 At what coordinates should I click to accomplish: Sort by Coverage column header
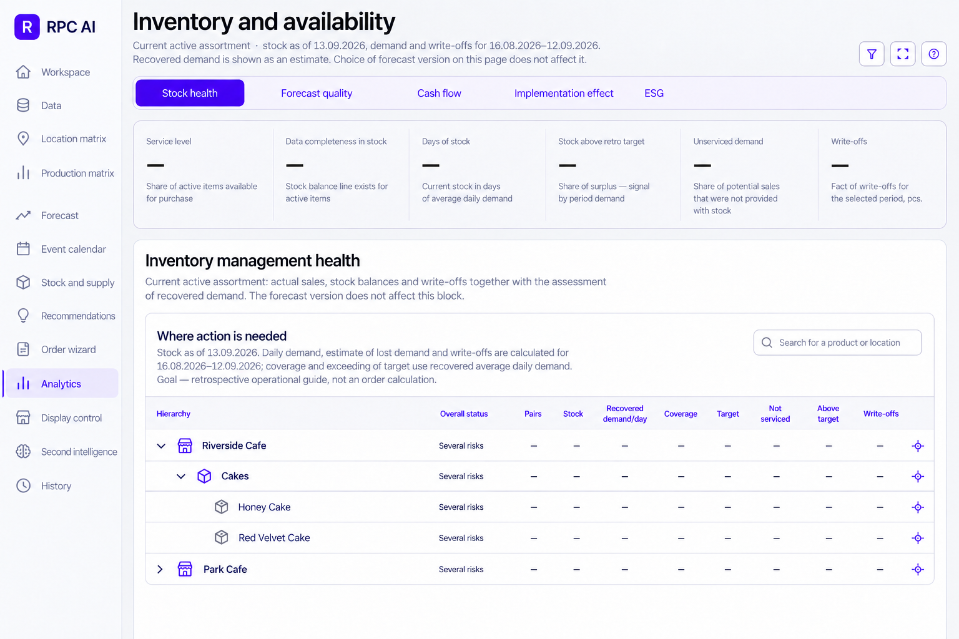pyautogui.click(x=681, y=414)
